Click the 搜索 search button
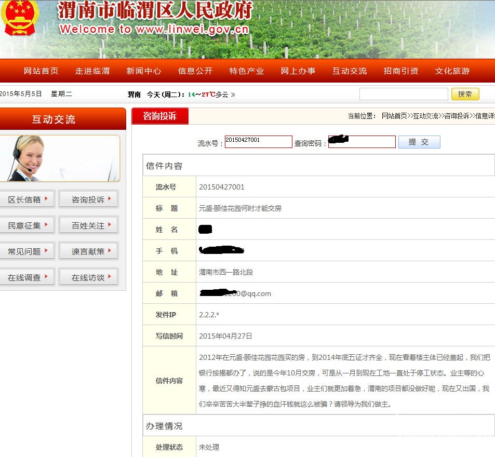495x457 pixels. 465,94
